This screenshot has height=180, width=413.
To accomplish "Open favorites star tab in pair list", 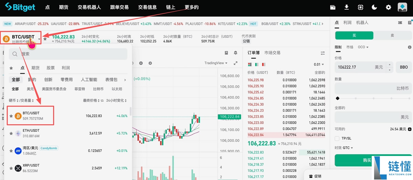I will coord(11,68).
